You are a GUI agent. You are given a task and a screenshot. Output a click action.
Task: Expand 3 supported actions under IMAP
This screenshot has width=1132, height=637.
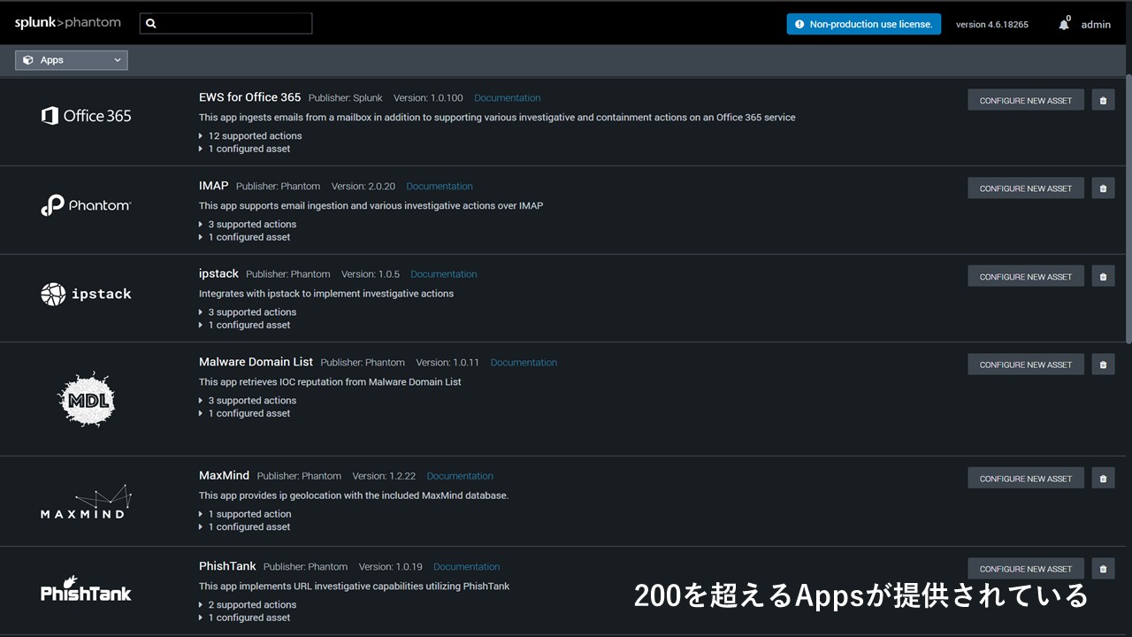248,224
